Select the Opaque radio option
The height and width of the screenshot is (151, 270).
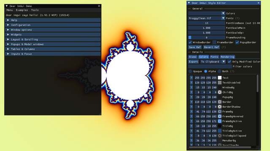pyautogui.click(x=190, y=71)
